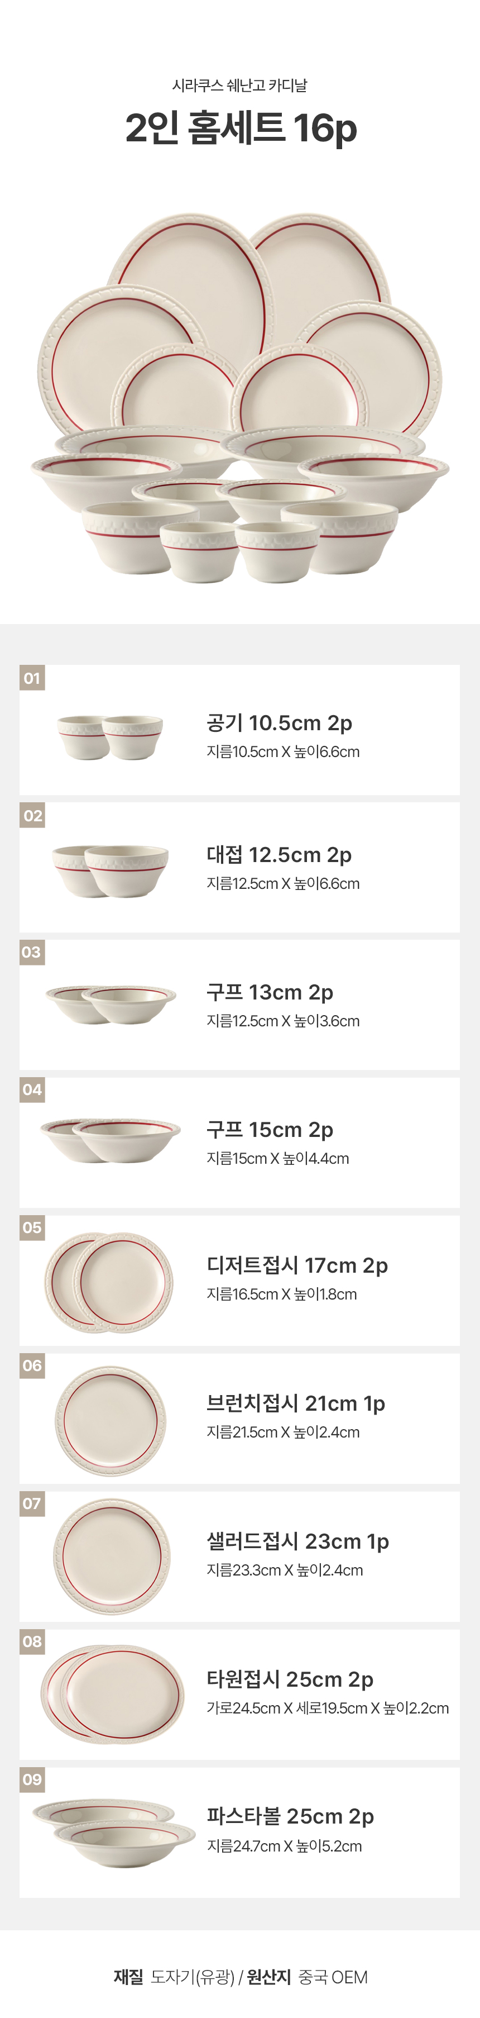Click the "구프 13cm 2p" item title
The image size is (480, 2018).
270,992
